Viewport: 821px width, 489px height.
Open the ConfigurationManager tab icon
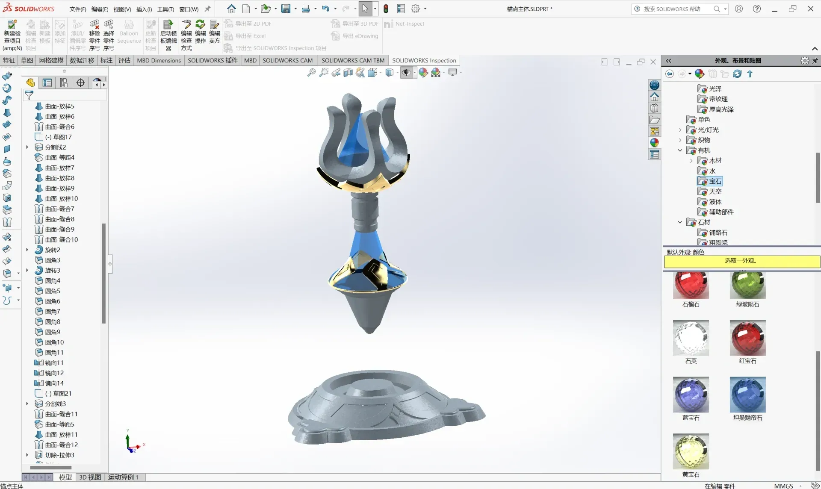(64, 83)
